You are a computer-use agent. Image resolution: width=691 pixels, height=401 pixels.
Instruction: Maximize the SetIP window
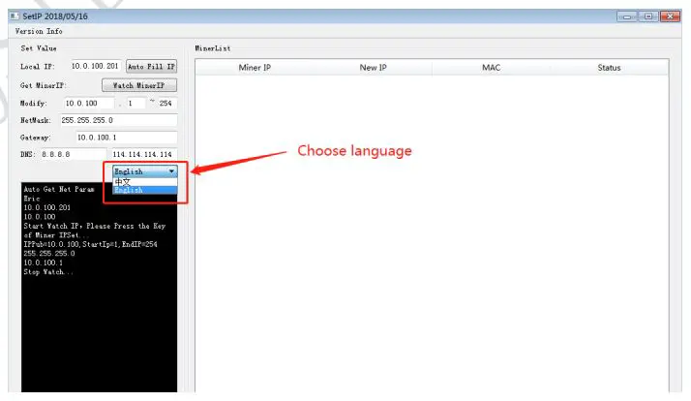[648, 16]
